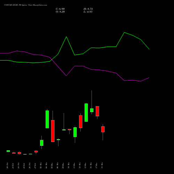Click the 10 Mar date label
174x174 pixels.
[x=69, y=165]
